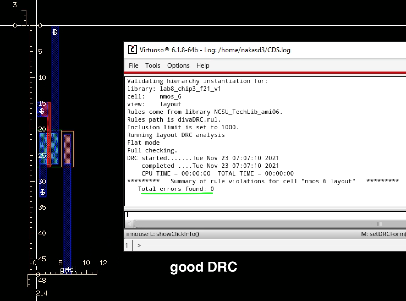This screenshot has height=301, width=406.
Task: Click the Virtuoso window title icon
Action: coord(132,50)
